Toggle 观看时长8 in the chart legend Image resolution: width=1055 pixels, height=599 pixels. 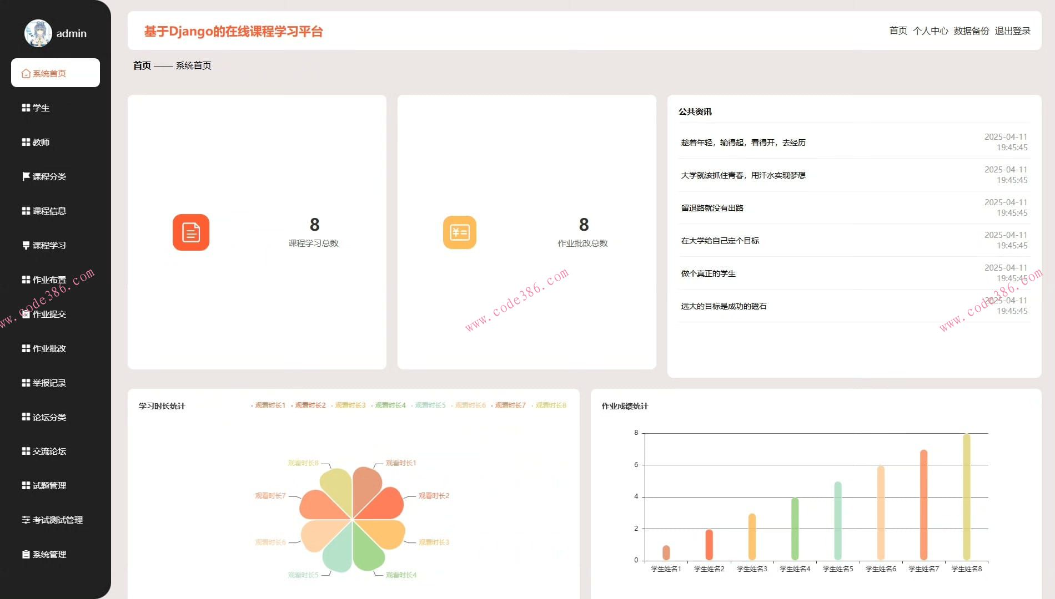[x=549, y=405]
